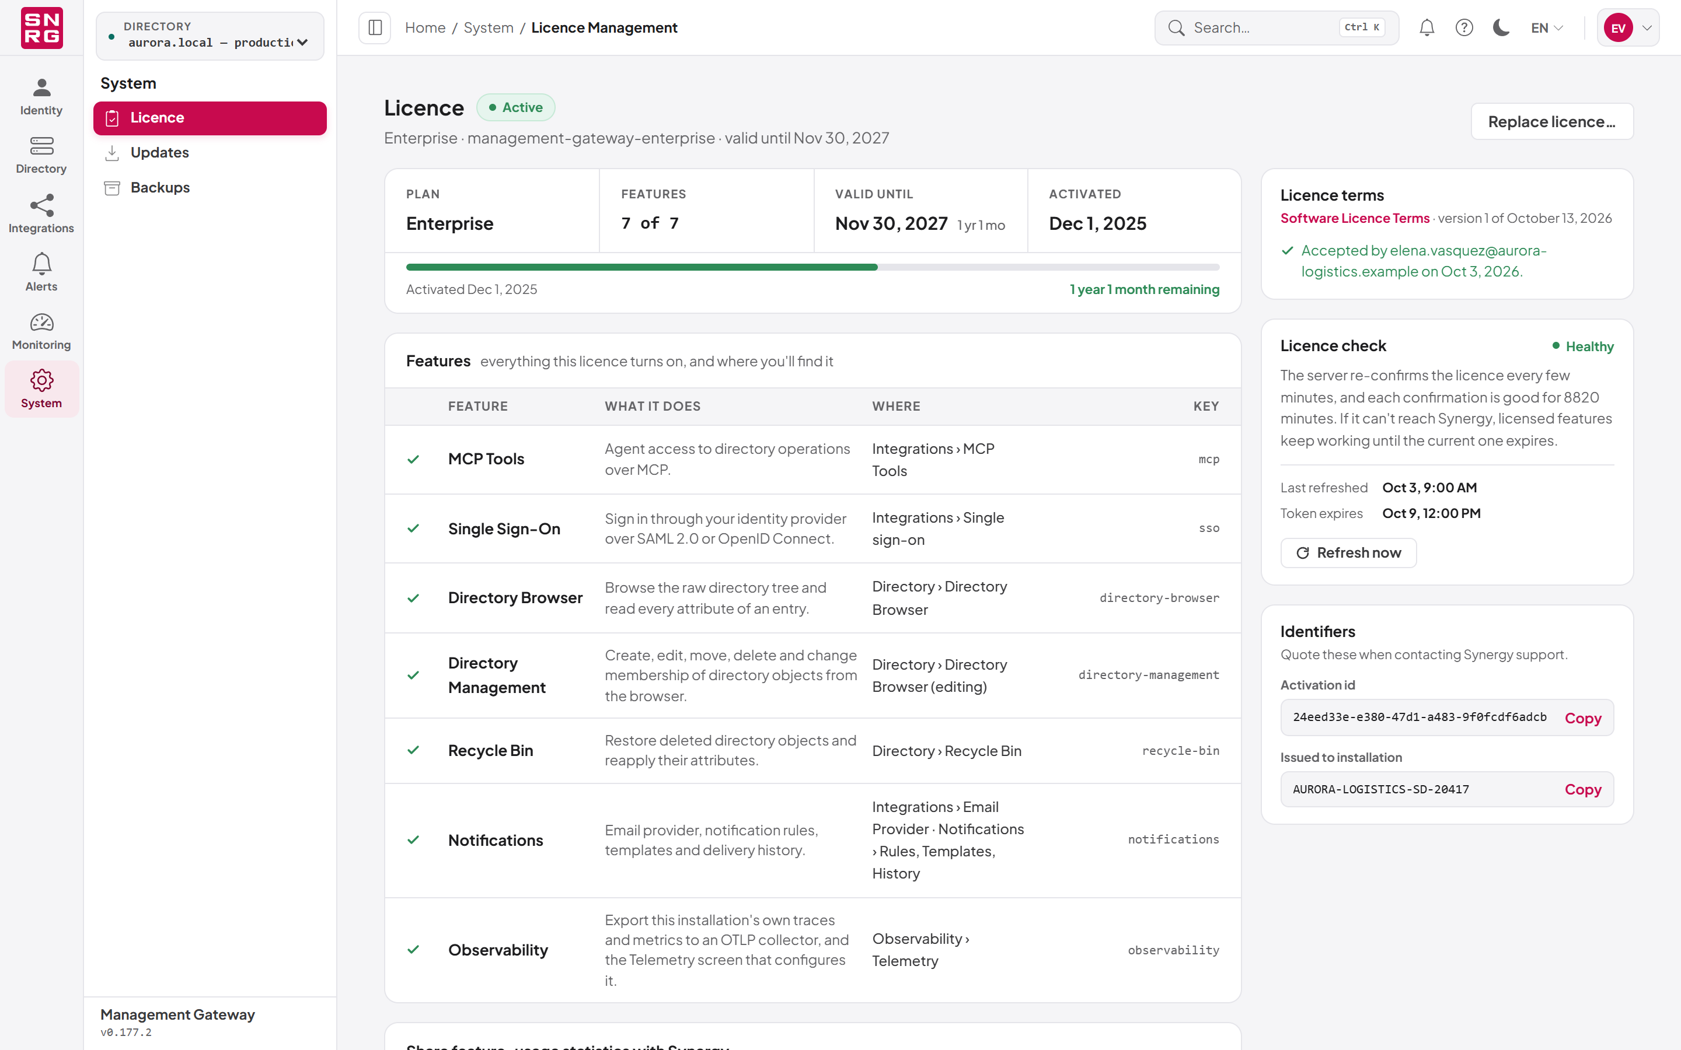Click the Active status badge
1681x1050 pixels.
[x=515, y=108]
